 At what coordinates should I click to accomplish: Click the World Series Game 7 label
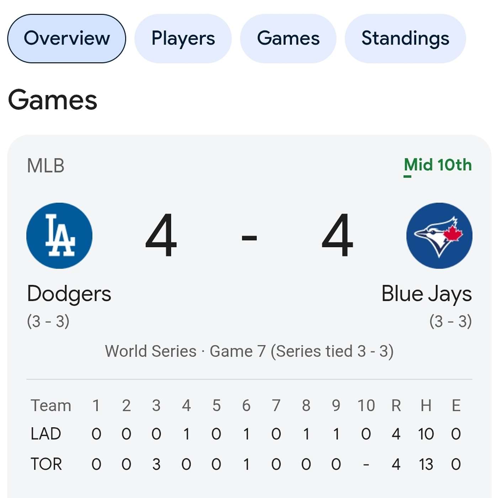click(249, 351)
